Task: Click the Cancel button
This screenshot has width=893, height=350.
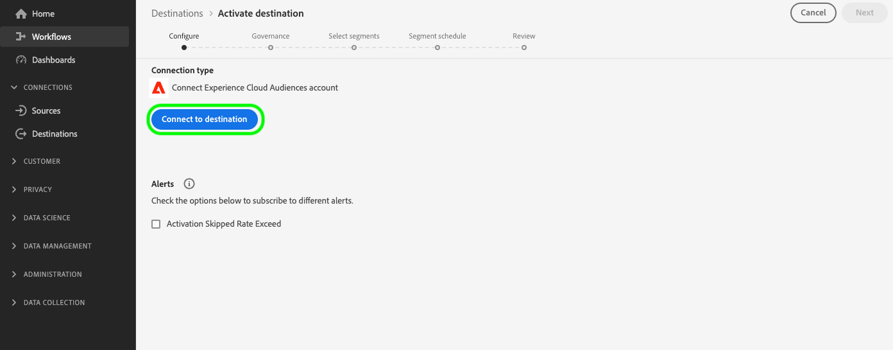Action: point(813,13)
